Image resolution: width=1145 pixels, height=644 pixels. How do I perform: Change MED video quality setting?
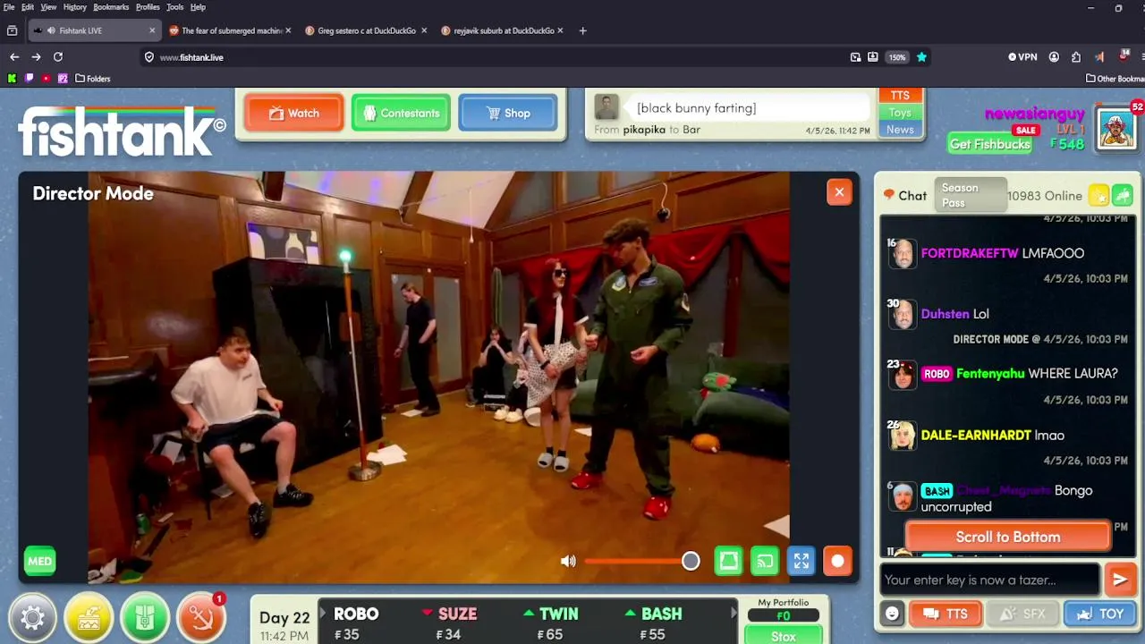click(x=39, y=561)
